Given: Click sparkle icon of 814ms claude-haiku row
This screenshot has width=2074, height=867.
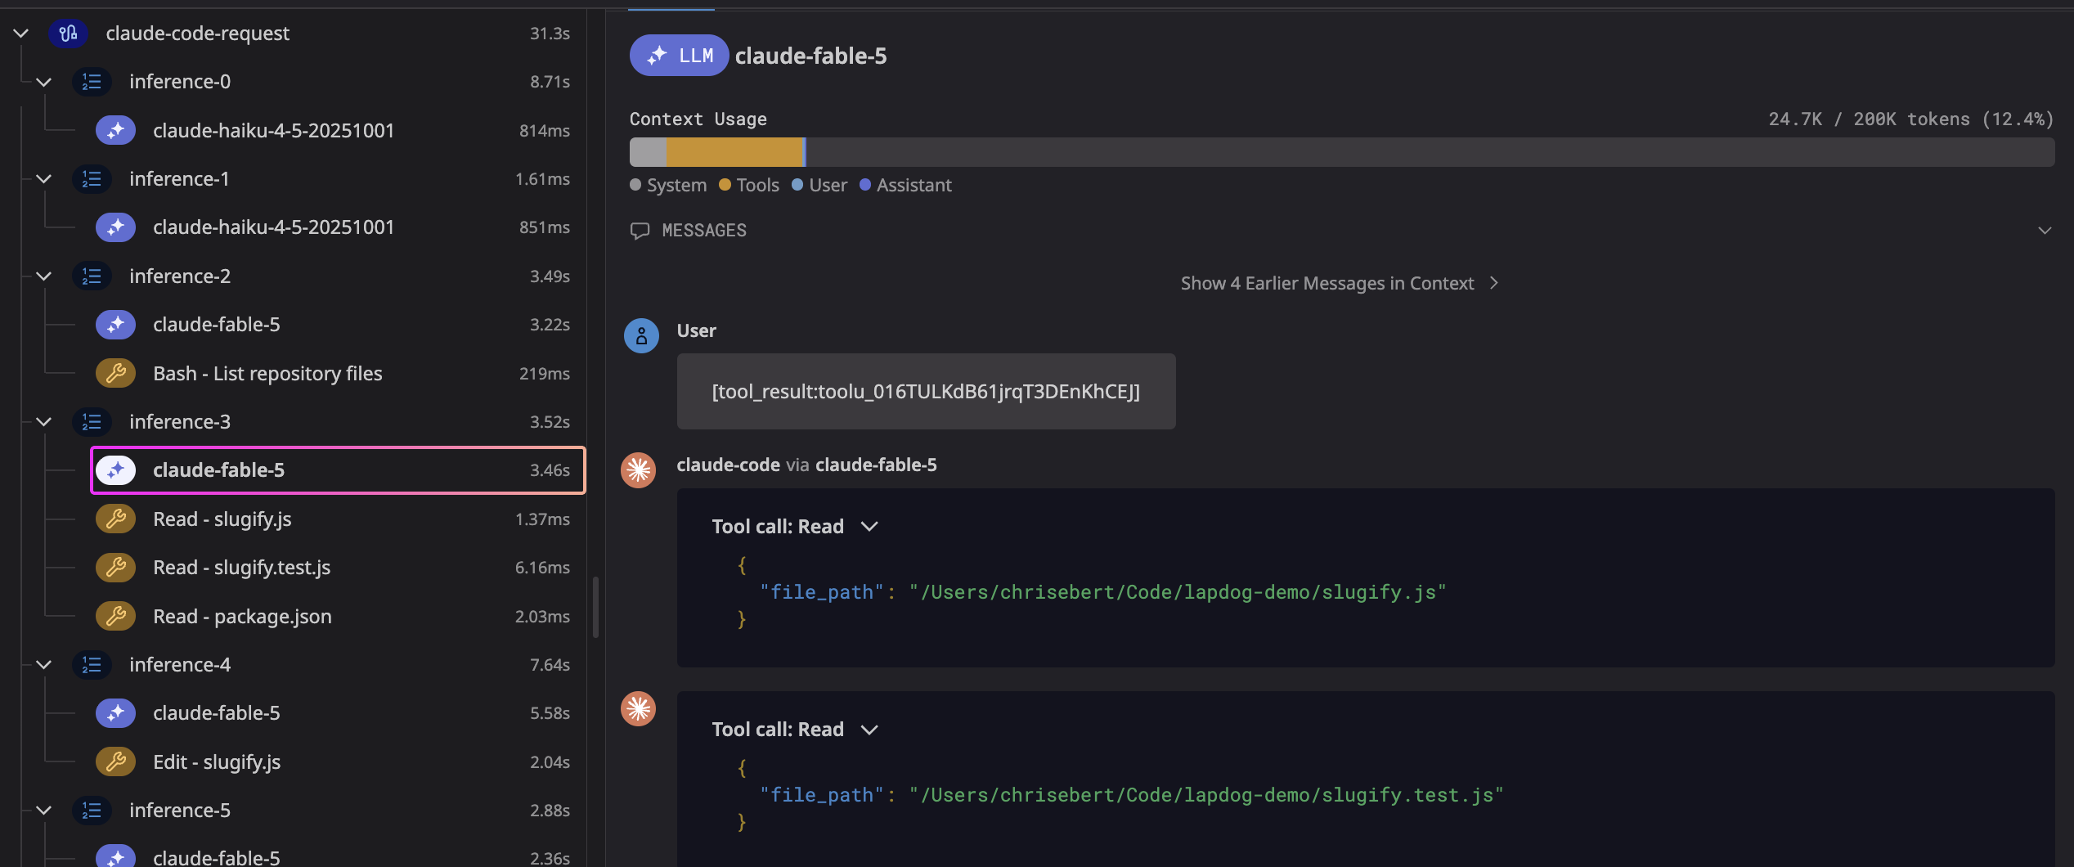Looking at the screenshot, I should [x=115, y=130].
